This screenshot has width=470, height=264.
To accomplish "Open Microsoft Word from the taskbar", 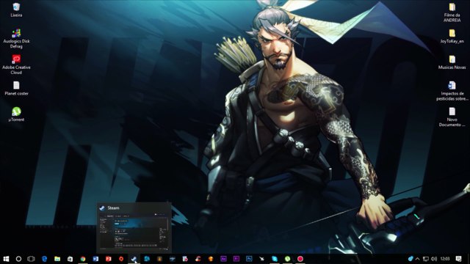I will click(95, 259).
